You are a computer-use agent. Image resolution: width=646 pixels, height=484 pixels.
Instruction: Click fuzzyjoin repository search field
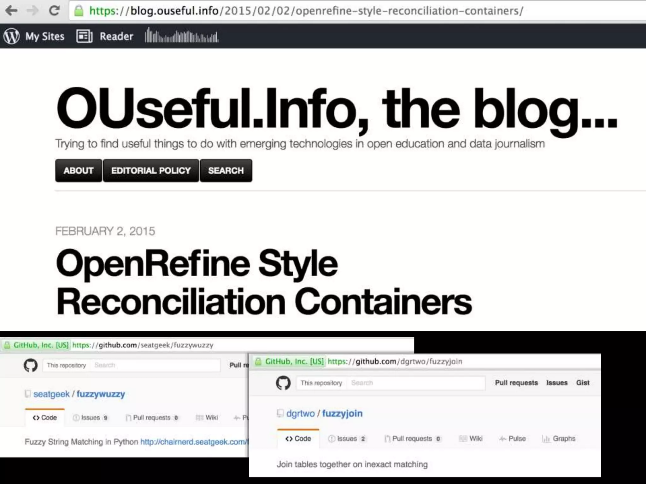pos(415,383)
